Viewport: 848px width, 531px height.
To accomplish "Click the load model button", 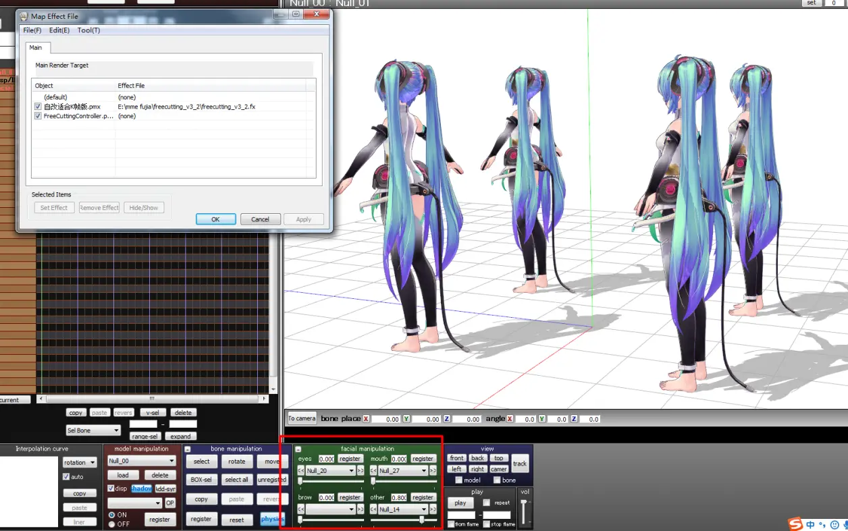I will 123,475.
